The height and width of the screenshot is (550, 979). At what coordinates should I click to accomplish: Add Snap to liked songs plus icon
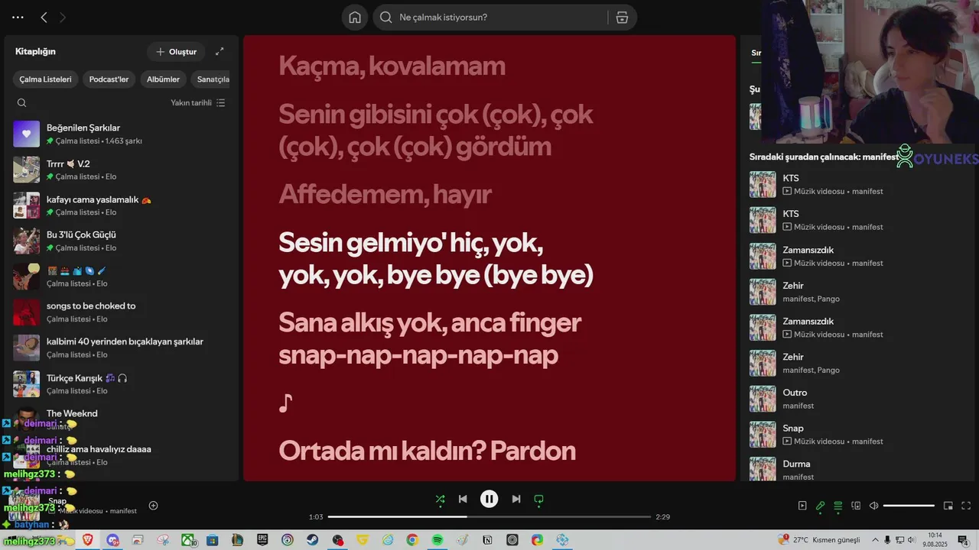click(153, 506)
